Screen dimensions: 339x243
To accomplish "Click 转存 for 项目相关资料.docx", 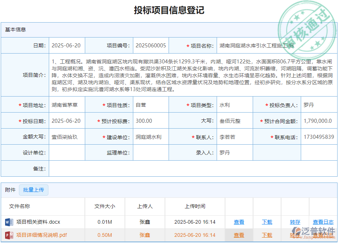I will [295, 222].
